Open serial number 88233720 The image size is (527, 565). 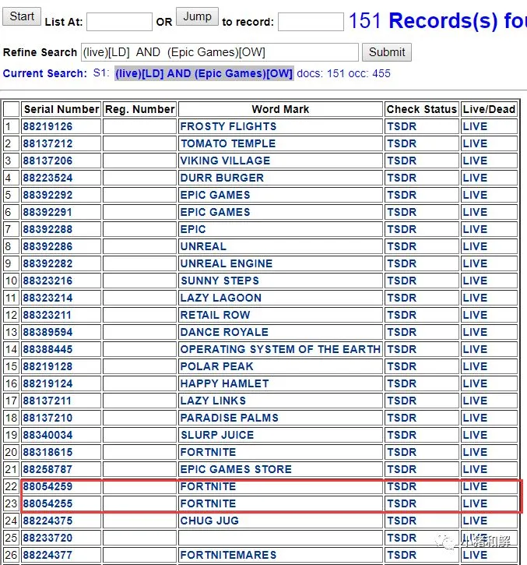[x=47, y=538]
